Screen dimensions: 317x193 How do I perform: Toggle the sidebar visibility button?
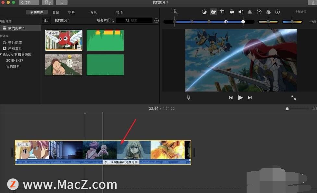point(46,20)
